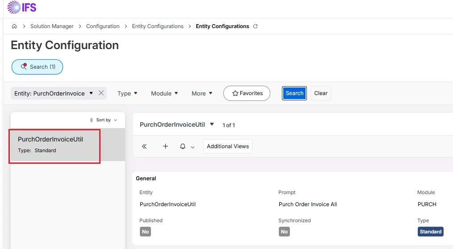Navigate to Configuration breadcrumb
The width and height of the screenshot is (453, 249).
[103, 26]
